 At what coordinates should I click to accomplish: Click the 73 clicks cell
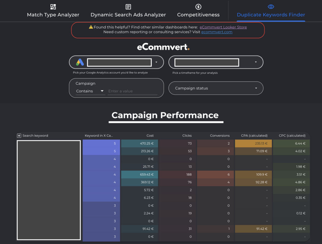click(178, 143)
